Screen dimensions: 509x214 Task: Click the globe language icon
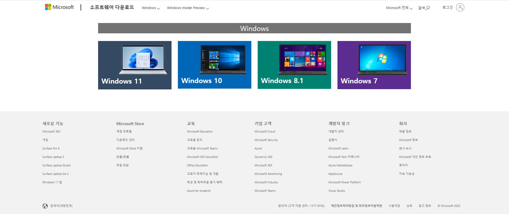pyautogui.click(x=45, y=206)
